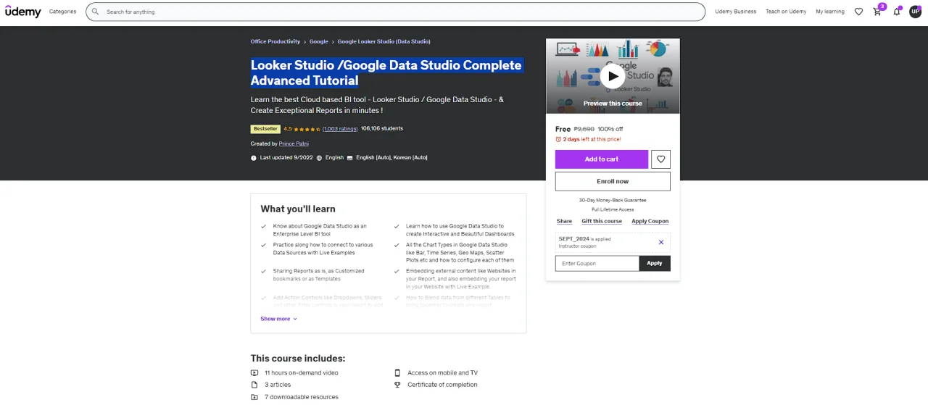928x405 pixels.
Task: Click the Share link
Action: 564,221
